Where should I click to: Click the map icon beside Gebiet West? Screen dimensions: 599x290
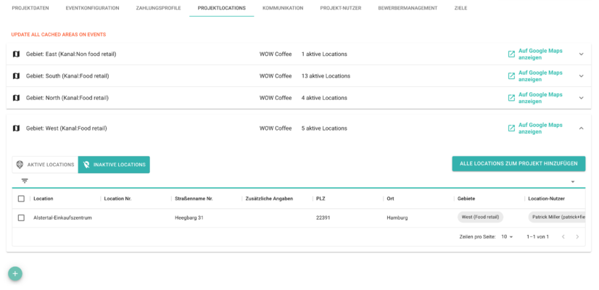(x=16, y=128)
